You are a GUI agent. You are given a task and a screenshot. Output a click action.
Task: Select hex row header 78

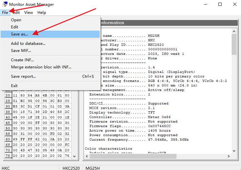tap(7, 156)
